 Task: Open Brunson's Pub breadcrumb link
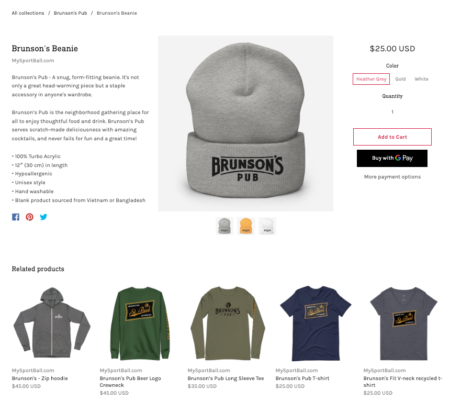[x=70, y=13]
